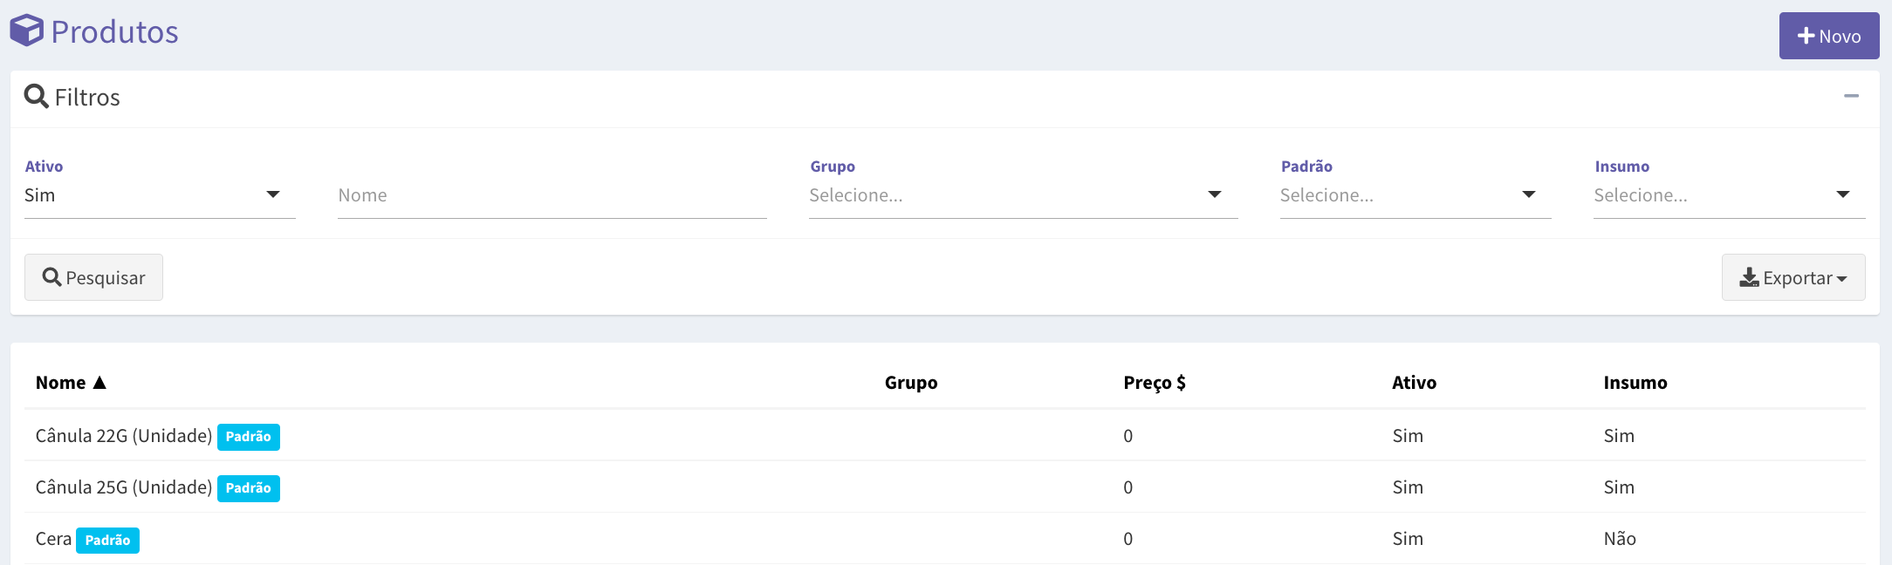Click the Nome ascending sort arrow
The width and height of the screenshot is (1892, 565).
pyautogui.click(x=99, y=382)
